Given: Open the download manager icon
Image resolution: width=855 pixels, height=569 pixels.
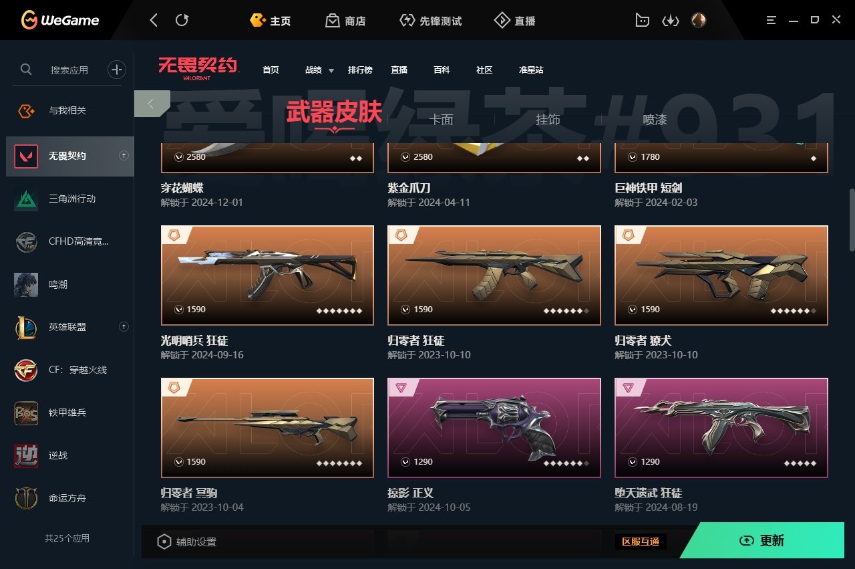Looking at the screenshot, I should [670, 21].
